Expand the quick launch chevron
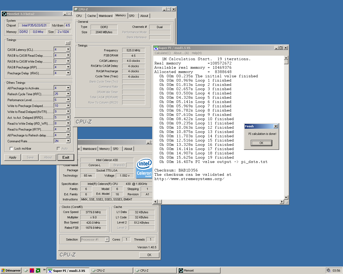Image resolution: width=343 pixels, height=274 pixels. (44, 270)
